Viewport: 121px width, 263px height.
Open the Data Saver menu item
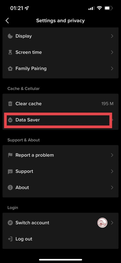pyautogui.click(x=60, y=120)
